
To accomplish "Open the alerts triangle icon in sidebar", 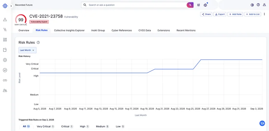I will coord(5,20).
